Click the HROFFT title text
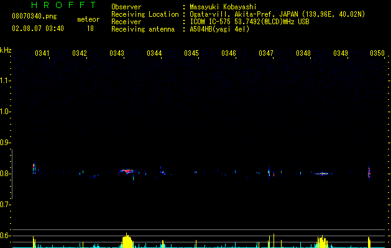Viewport: 391px width, 248px height. point(64,5)
